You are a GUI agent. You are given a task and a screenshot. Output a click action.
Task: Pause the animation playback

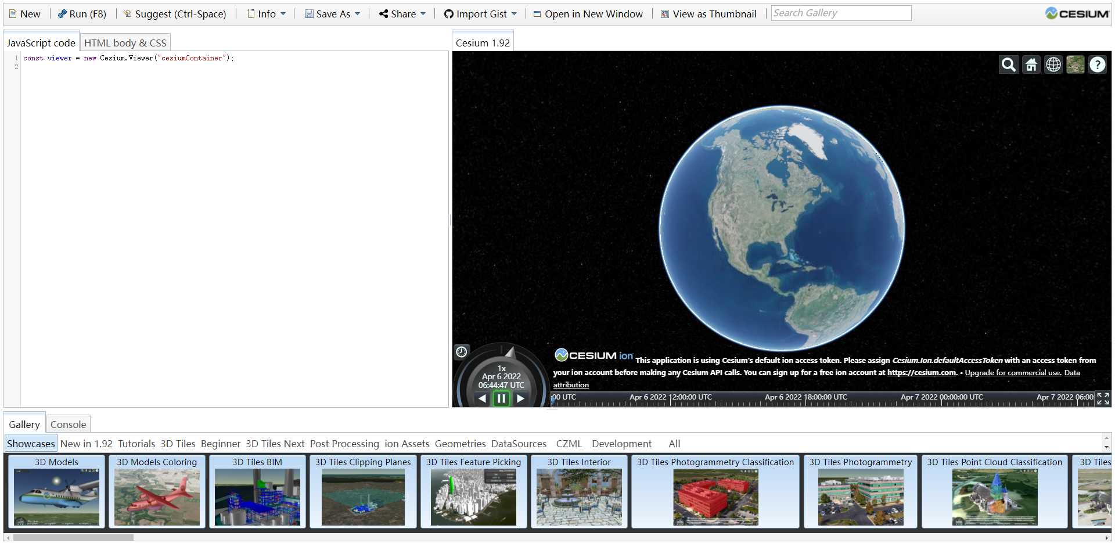(501, 398)
